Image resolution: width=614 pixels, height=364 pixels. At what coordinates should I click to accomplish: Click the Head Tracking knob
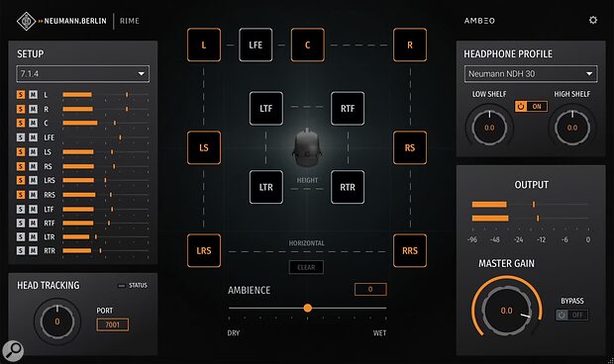click(x=57, y=321)
